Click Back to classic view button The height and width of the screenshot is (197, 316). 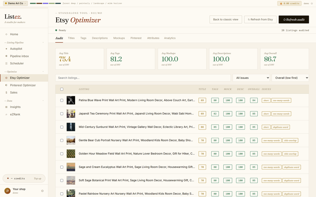pyautogui.click(x=226, y=19)
